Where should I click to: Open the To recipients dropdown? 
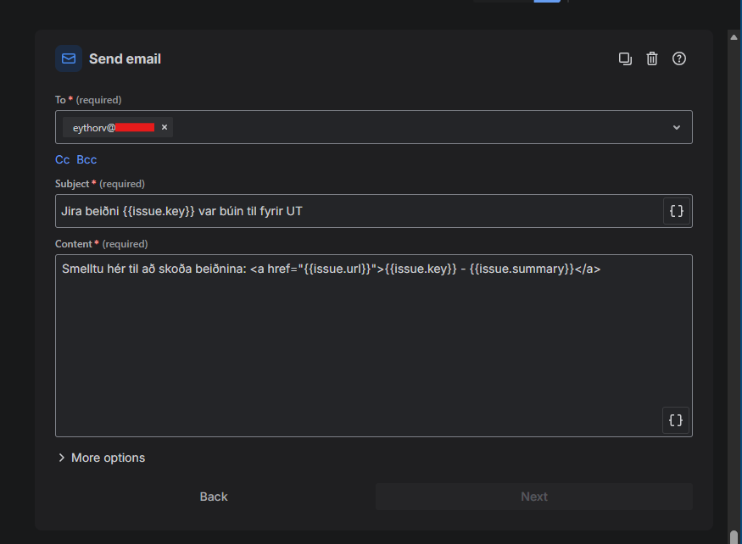(676, 127)
